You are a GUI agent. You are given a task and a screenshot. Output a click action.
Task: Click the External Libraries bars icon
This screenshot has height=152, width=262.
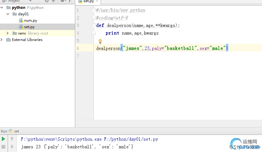[x=9, y=40]
